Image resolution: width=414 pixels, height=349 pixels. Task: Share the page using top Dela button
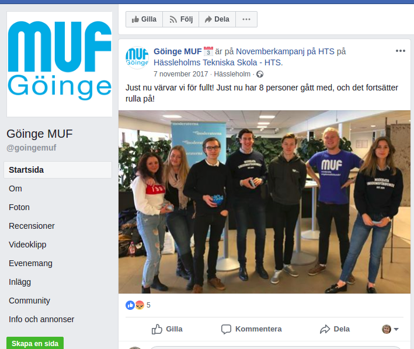pos(217,19)
